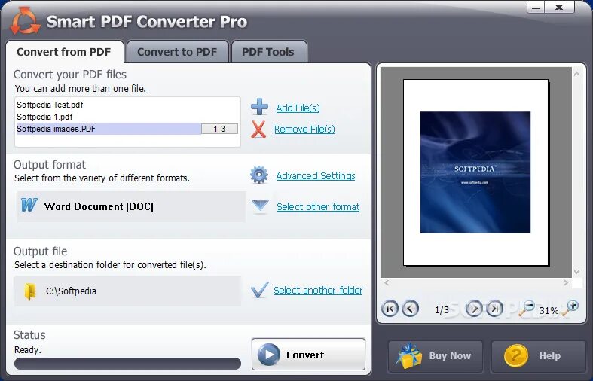This screenshot has width=593, height=381.
Task: Click the blue down-arrow format icon
Action: click(x=260, y=206)
